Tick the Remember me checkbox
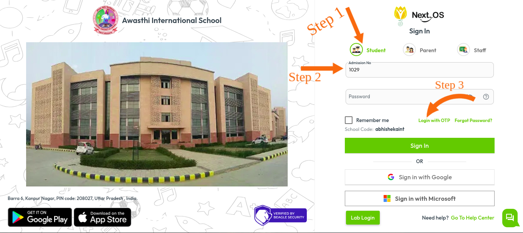Image resolution: width=523 pixels, height=233 pixels. tap(349, 120)
